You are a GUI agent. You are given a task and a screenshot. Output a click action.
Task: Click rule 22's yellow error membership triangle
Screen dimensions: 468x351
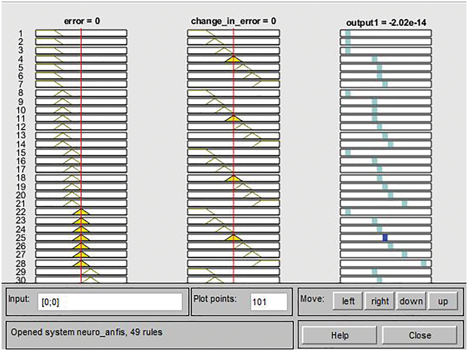click(x=81, y=212)
